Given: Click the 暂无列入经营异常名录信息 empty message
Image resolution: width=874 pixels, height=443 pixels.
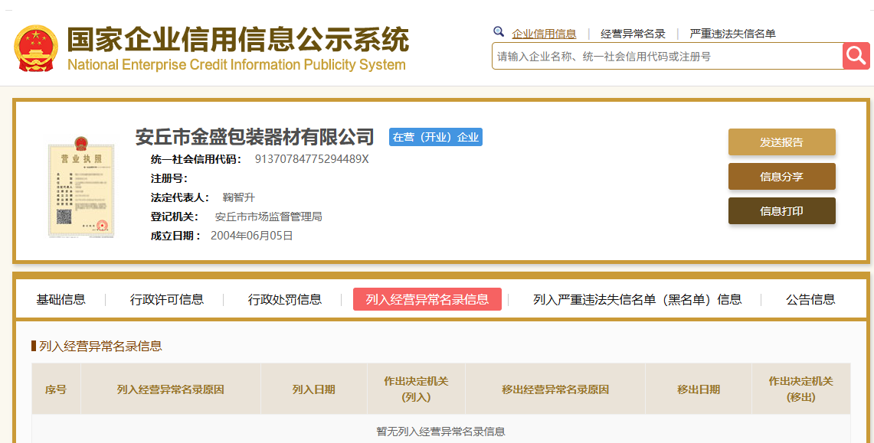Looking at the screenshot, I should point(441,432).
